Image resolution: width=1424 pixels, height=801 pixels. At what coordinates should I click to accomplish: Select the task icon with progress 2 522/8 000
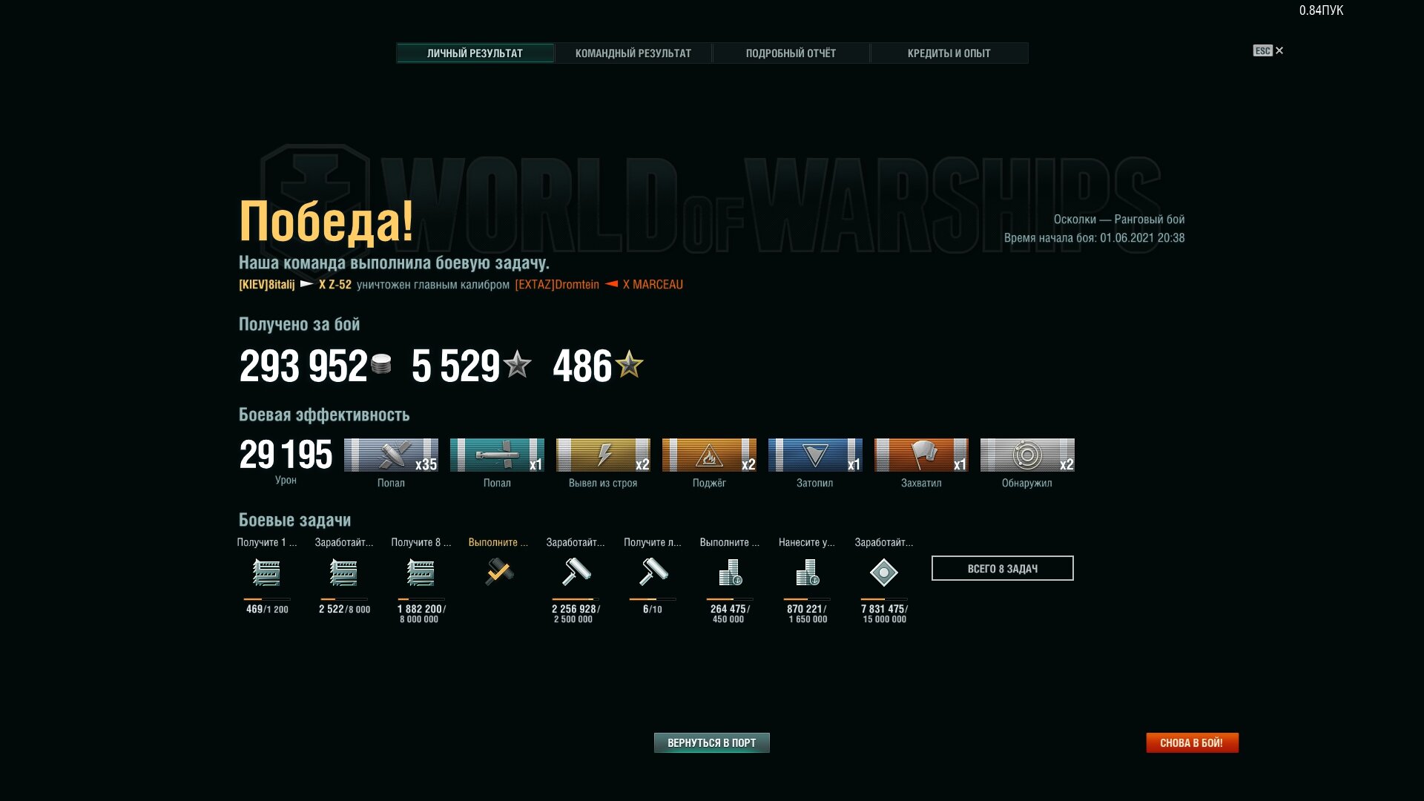[x=343, y=573]
